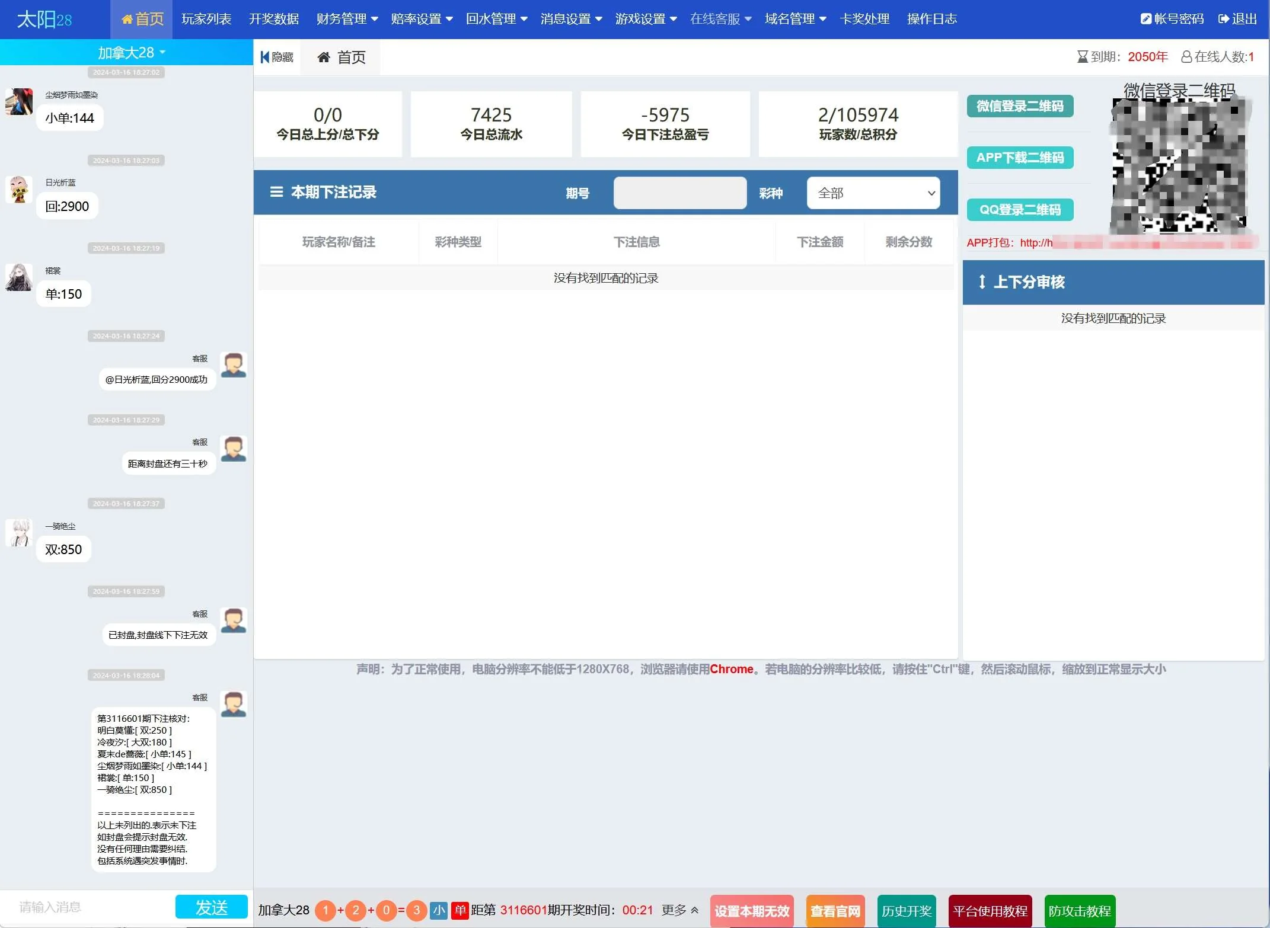Click the 帐号密码 edit icon
This screenshot has width=1270, height=928.
[1145, 19]
